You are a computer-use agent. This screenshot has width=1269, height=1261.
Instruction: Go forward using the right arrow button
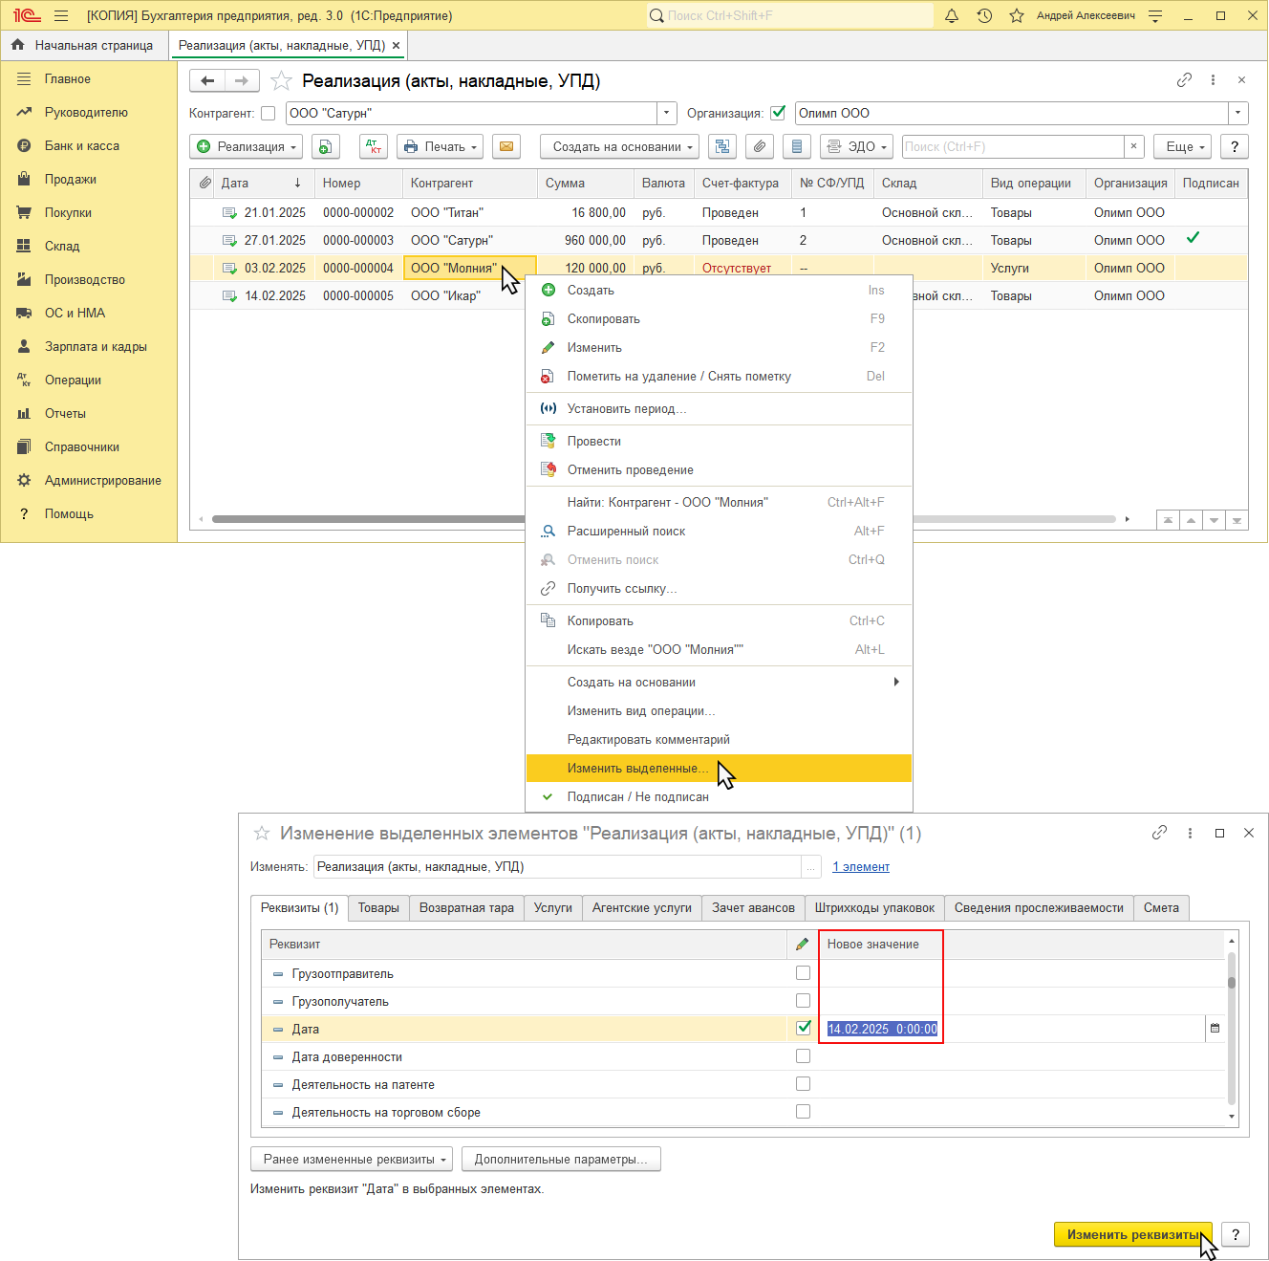(x=242, y=81)
